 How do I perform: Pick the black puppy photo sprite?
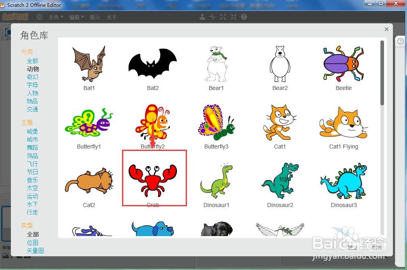point(217,229)
